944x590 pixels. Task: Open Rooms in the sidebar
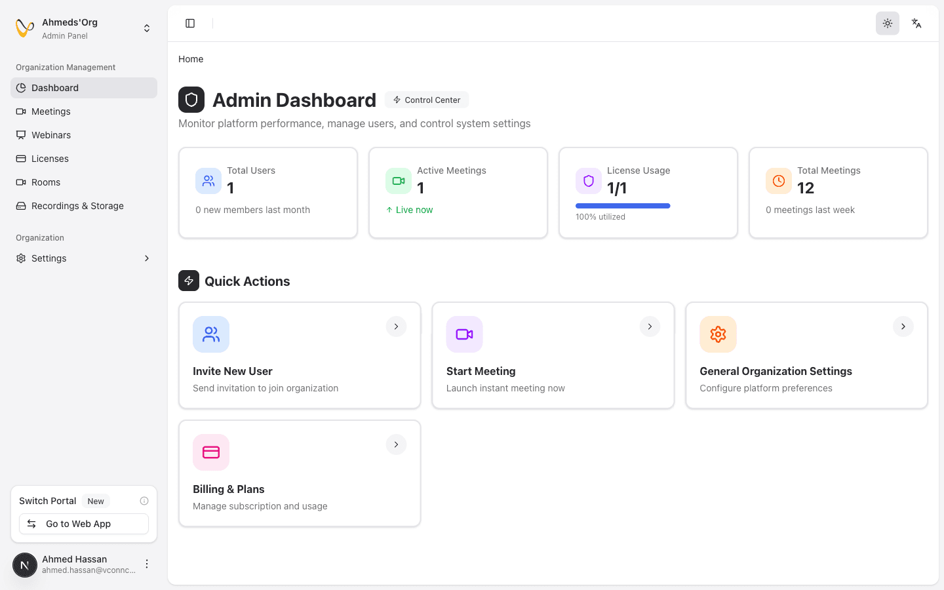point(84,182)
